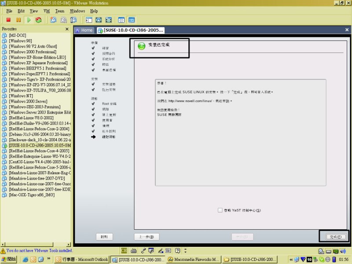Select [MS-DOS] in Favorites

pyautogui.click(x=18, y=35)
